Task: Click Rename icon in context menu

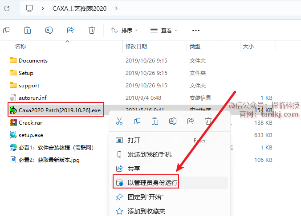Action: point(173,121)
